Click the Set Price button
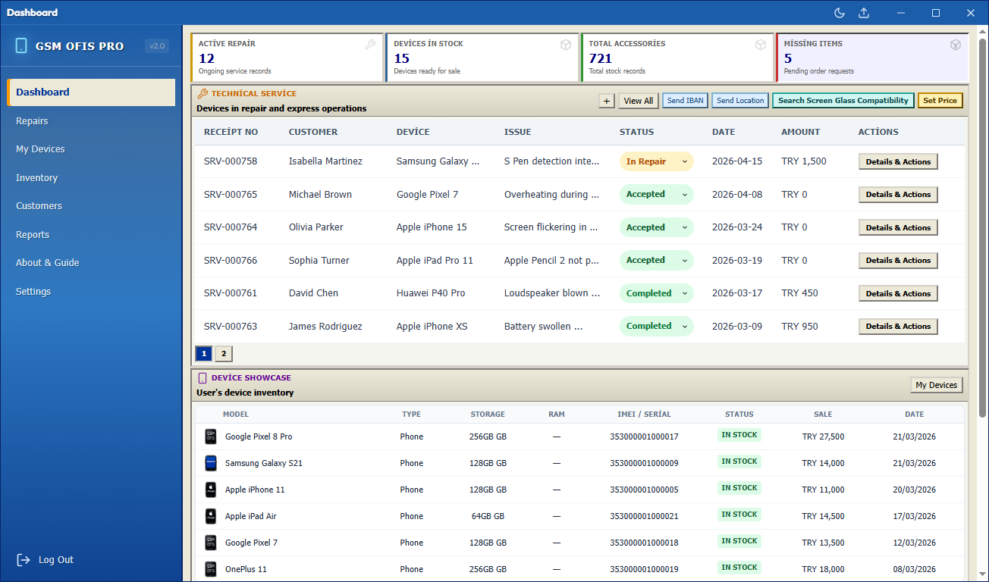The height and width of the screenshot is (582, 989). (x=940, y=101)
